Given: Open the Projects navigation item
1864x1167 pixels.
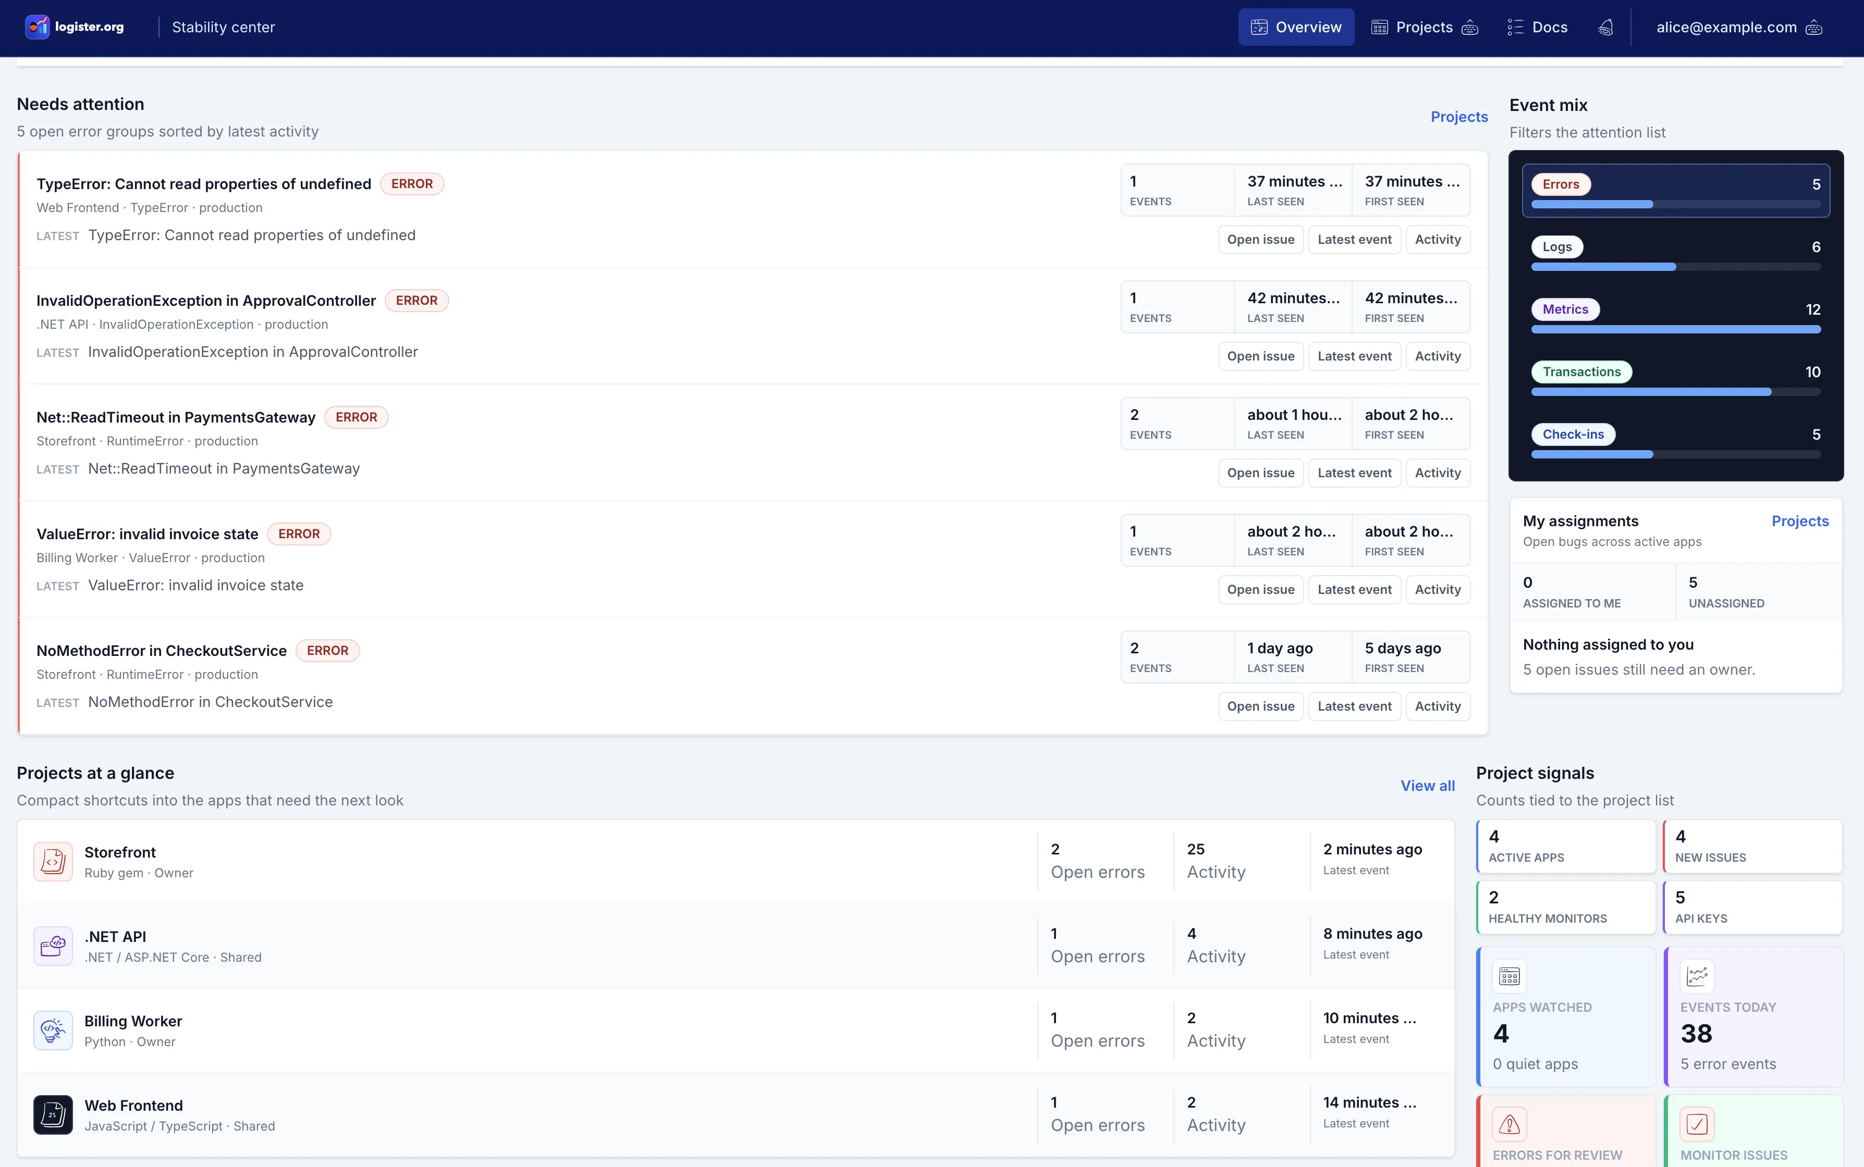Looking at the screenshot, I should point(1425,27).
